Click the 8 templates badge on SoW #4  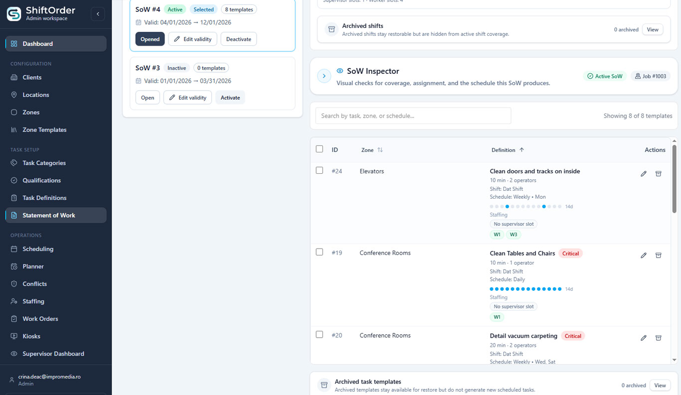(x=239, y=9)
